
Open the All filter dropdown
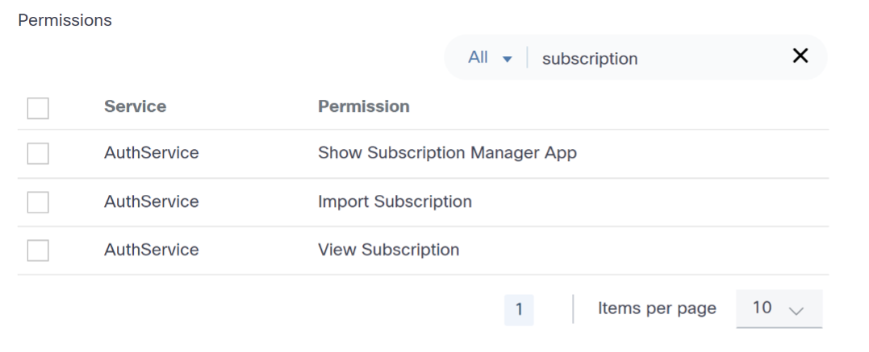point(489,58)
